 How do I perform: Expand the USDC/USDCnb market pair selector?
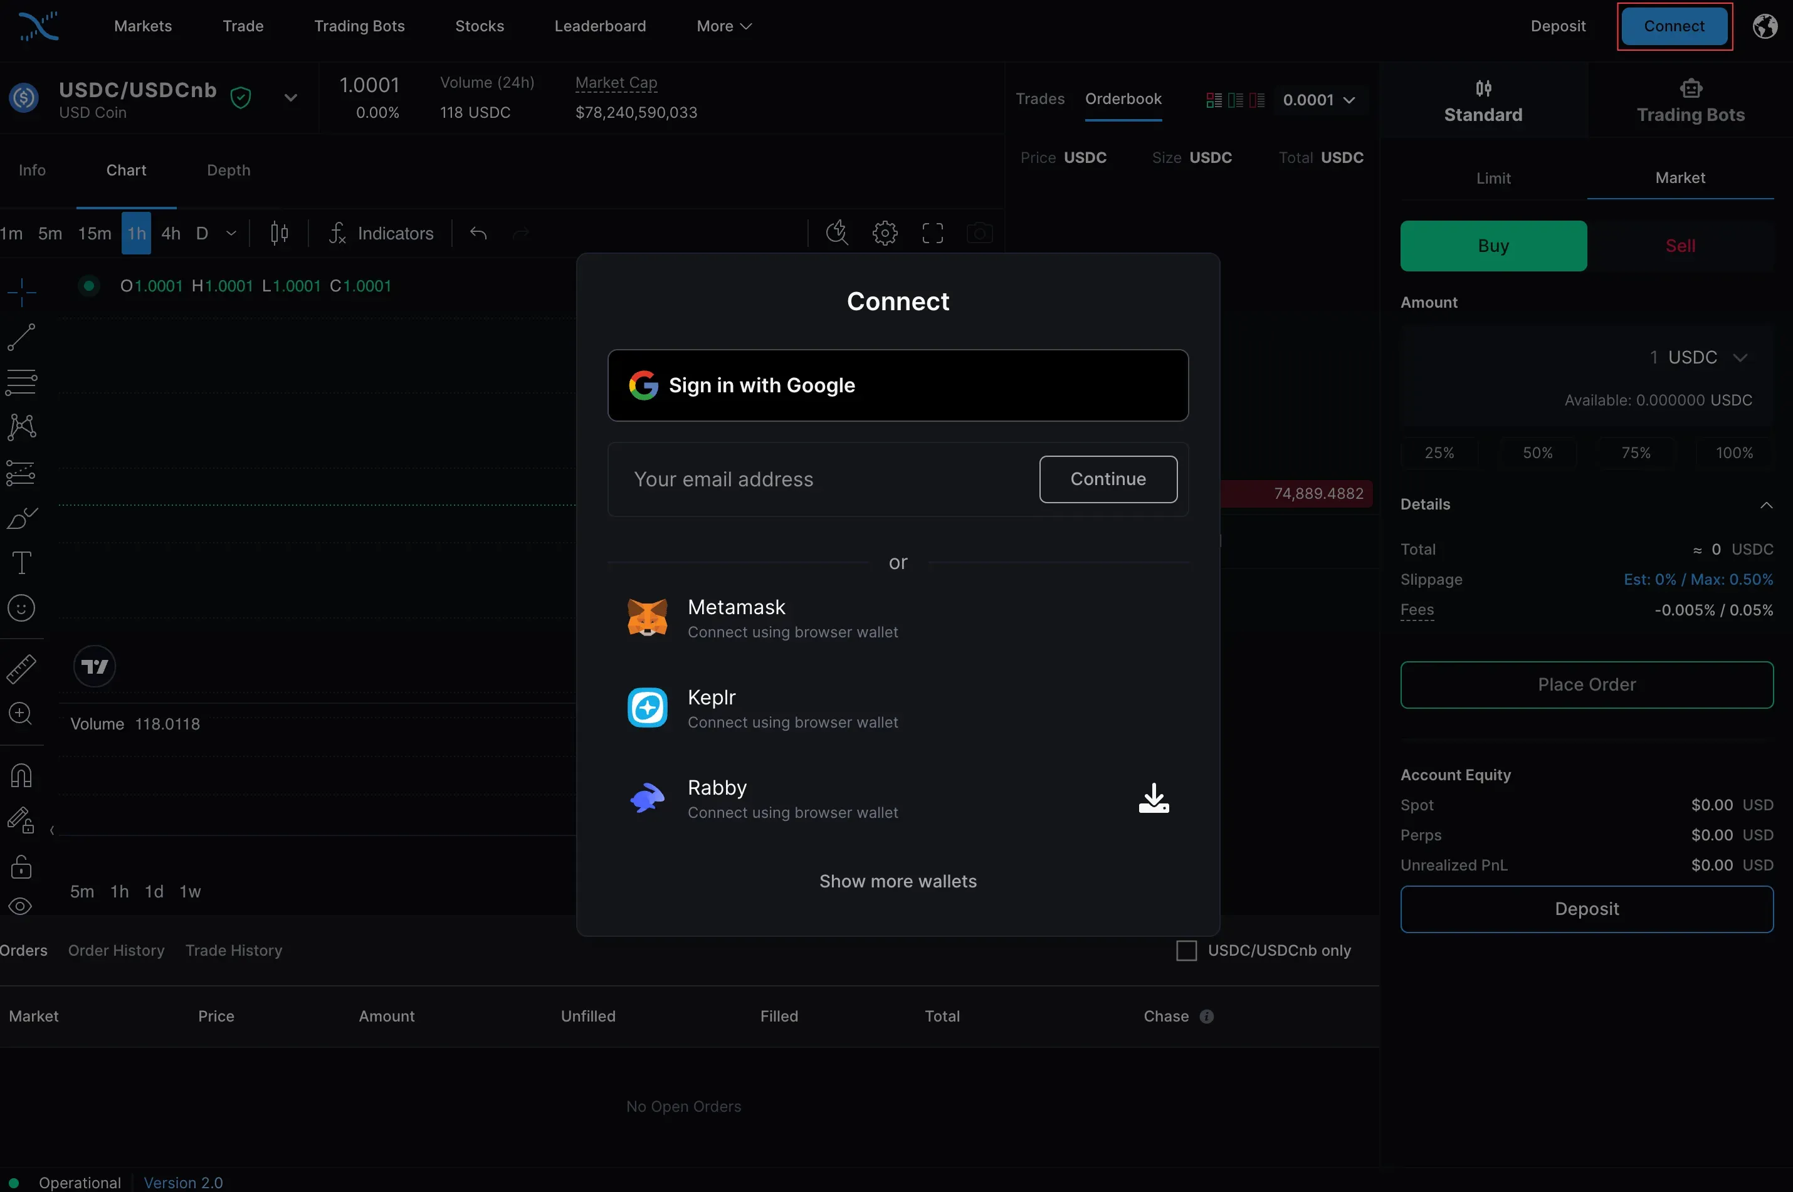pos(290,97)
